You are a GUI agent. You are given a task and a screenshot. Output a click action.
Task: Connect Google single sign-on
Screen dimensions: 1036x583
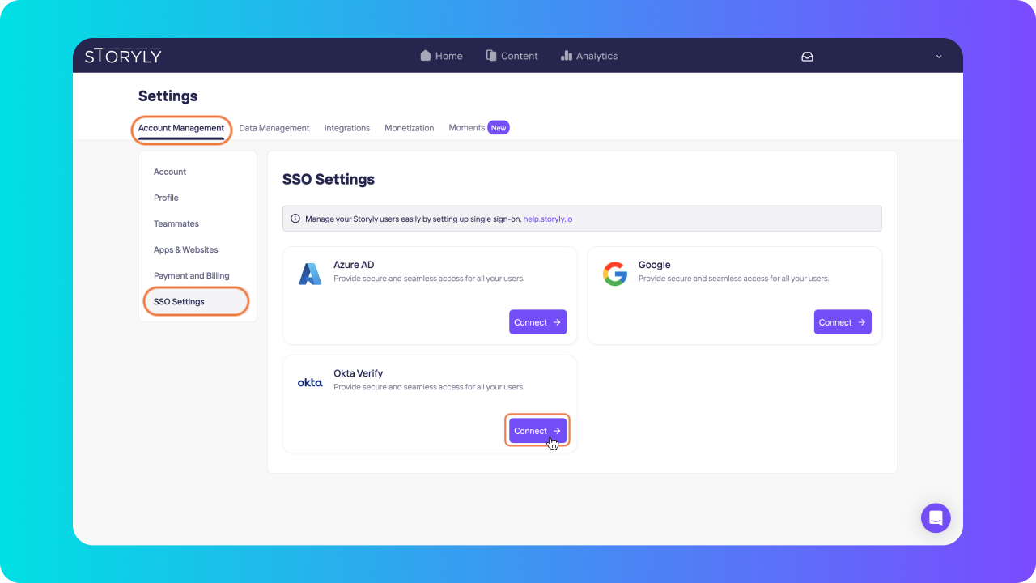coord(843,322)
